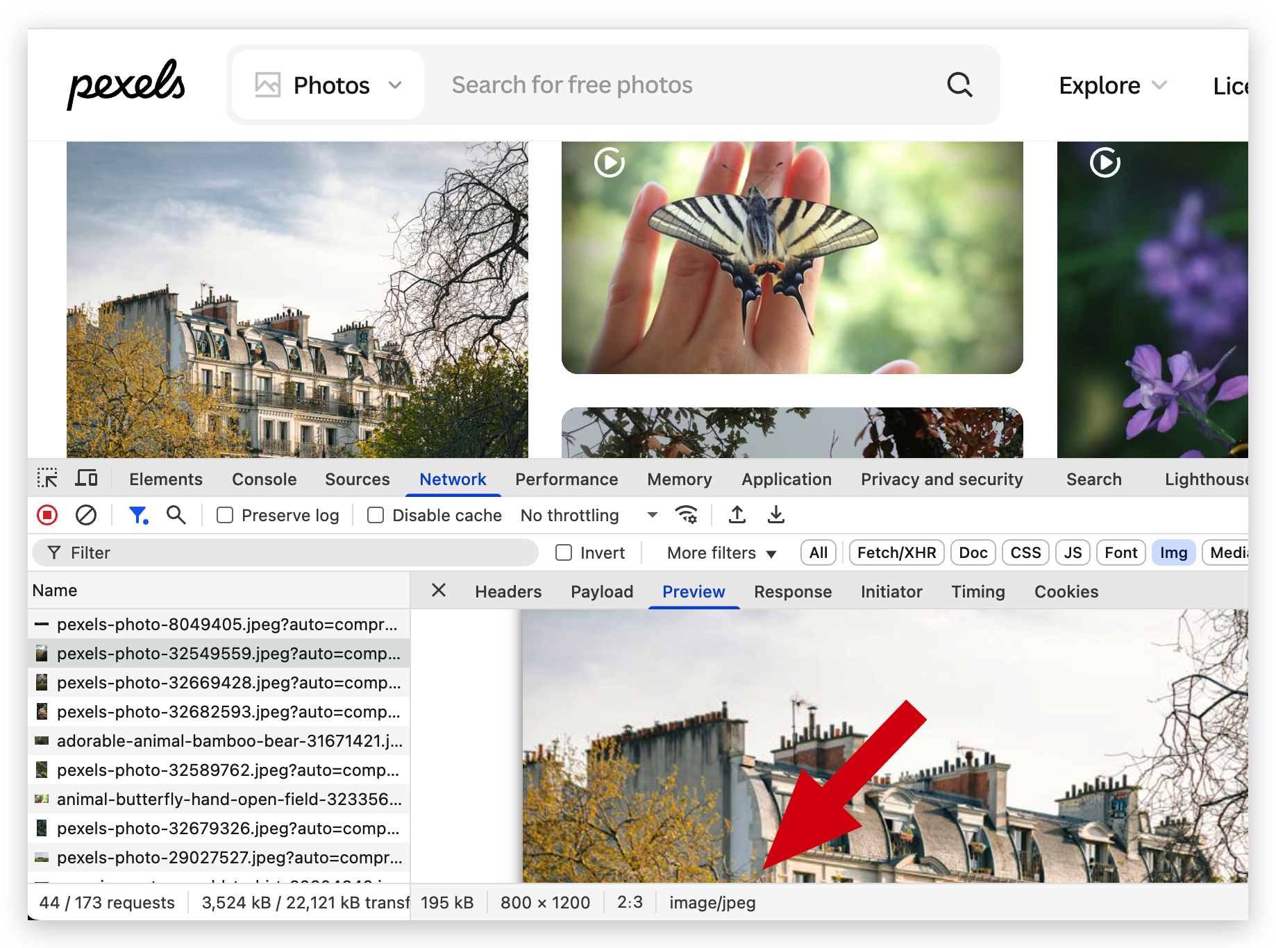Select the Fetch/XHR filter button
Viewport: 1276px width, 948px height.
(x=896, y=552)
